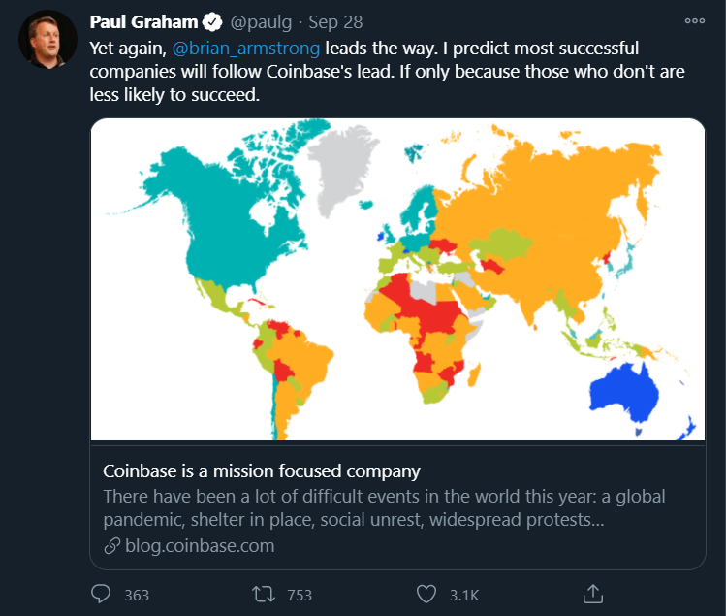Click the 363 replies count

137,595
